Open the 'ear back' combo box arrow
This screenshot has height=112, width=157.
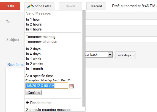pyautogui.click(x=110, y=55)
